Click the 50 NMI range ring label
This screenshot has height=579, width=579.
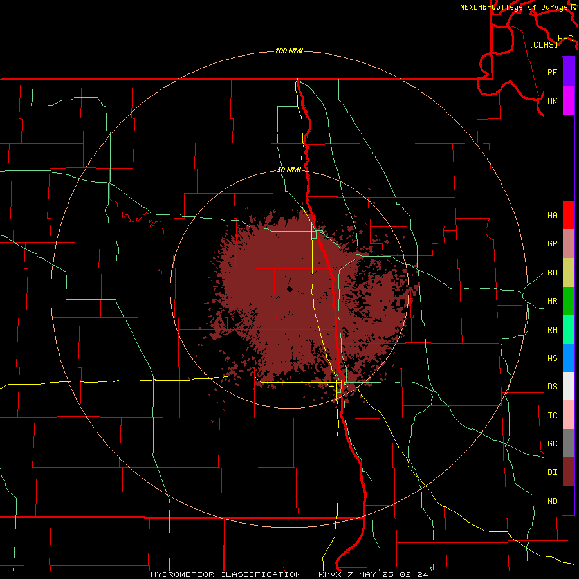[x=289, y=170]
